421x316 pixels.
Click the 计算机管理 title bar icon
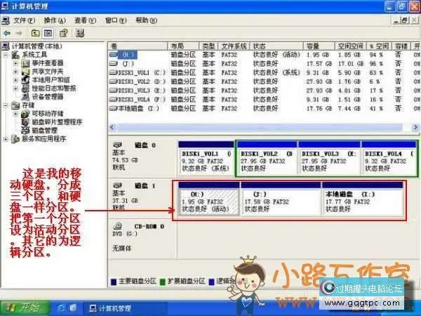[x=5, y=6]
